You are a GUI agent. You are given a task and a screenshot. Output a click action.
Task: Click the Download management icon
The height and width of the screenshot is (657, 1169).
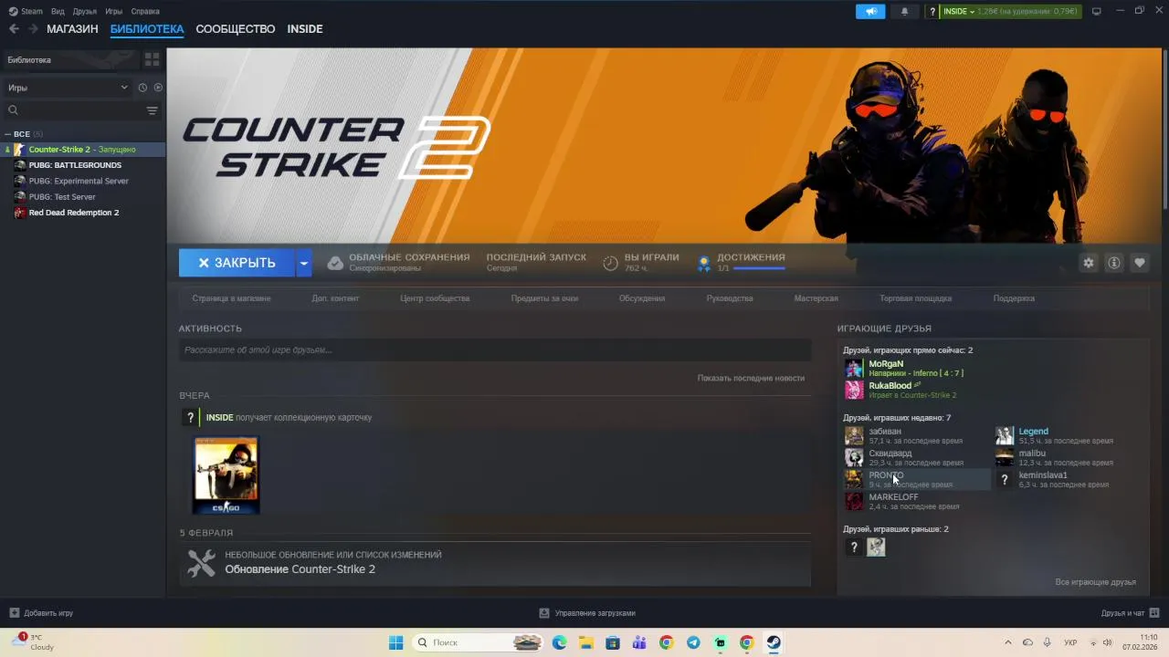pyautogui.click(x=544, y=613)
